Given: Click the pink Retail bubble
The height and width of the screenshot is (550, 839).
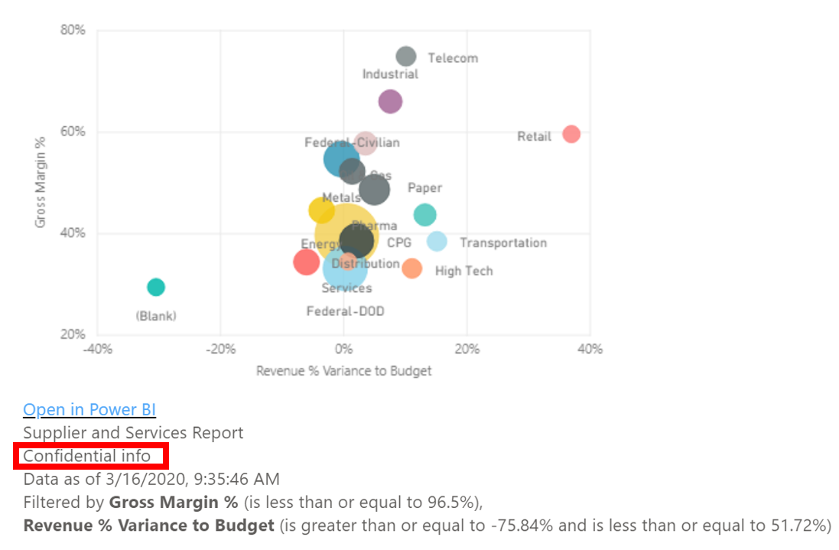Looking at the screenshot, I should (x=571, y=134).
